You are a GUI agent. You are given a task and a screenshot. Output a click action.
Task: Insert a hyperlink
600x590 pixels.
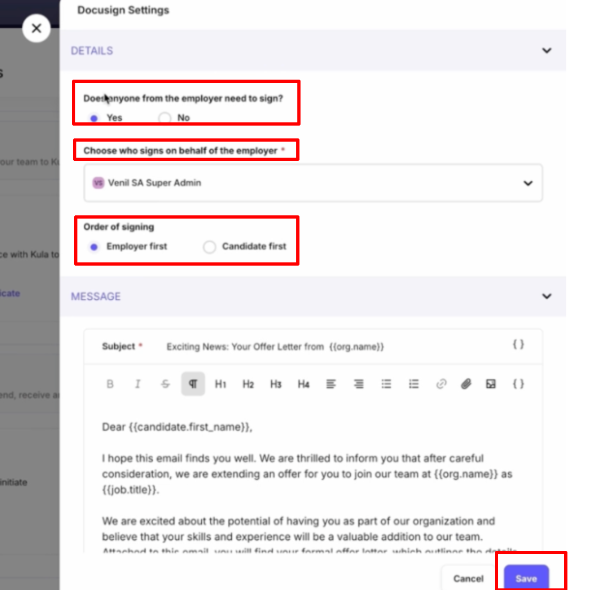coord(441,384)
